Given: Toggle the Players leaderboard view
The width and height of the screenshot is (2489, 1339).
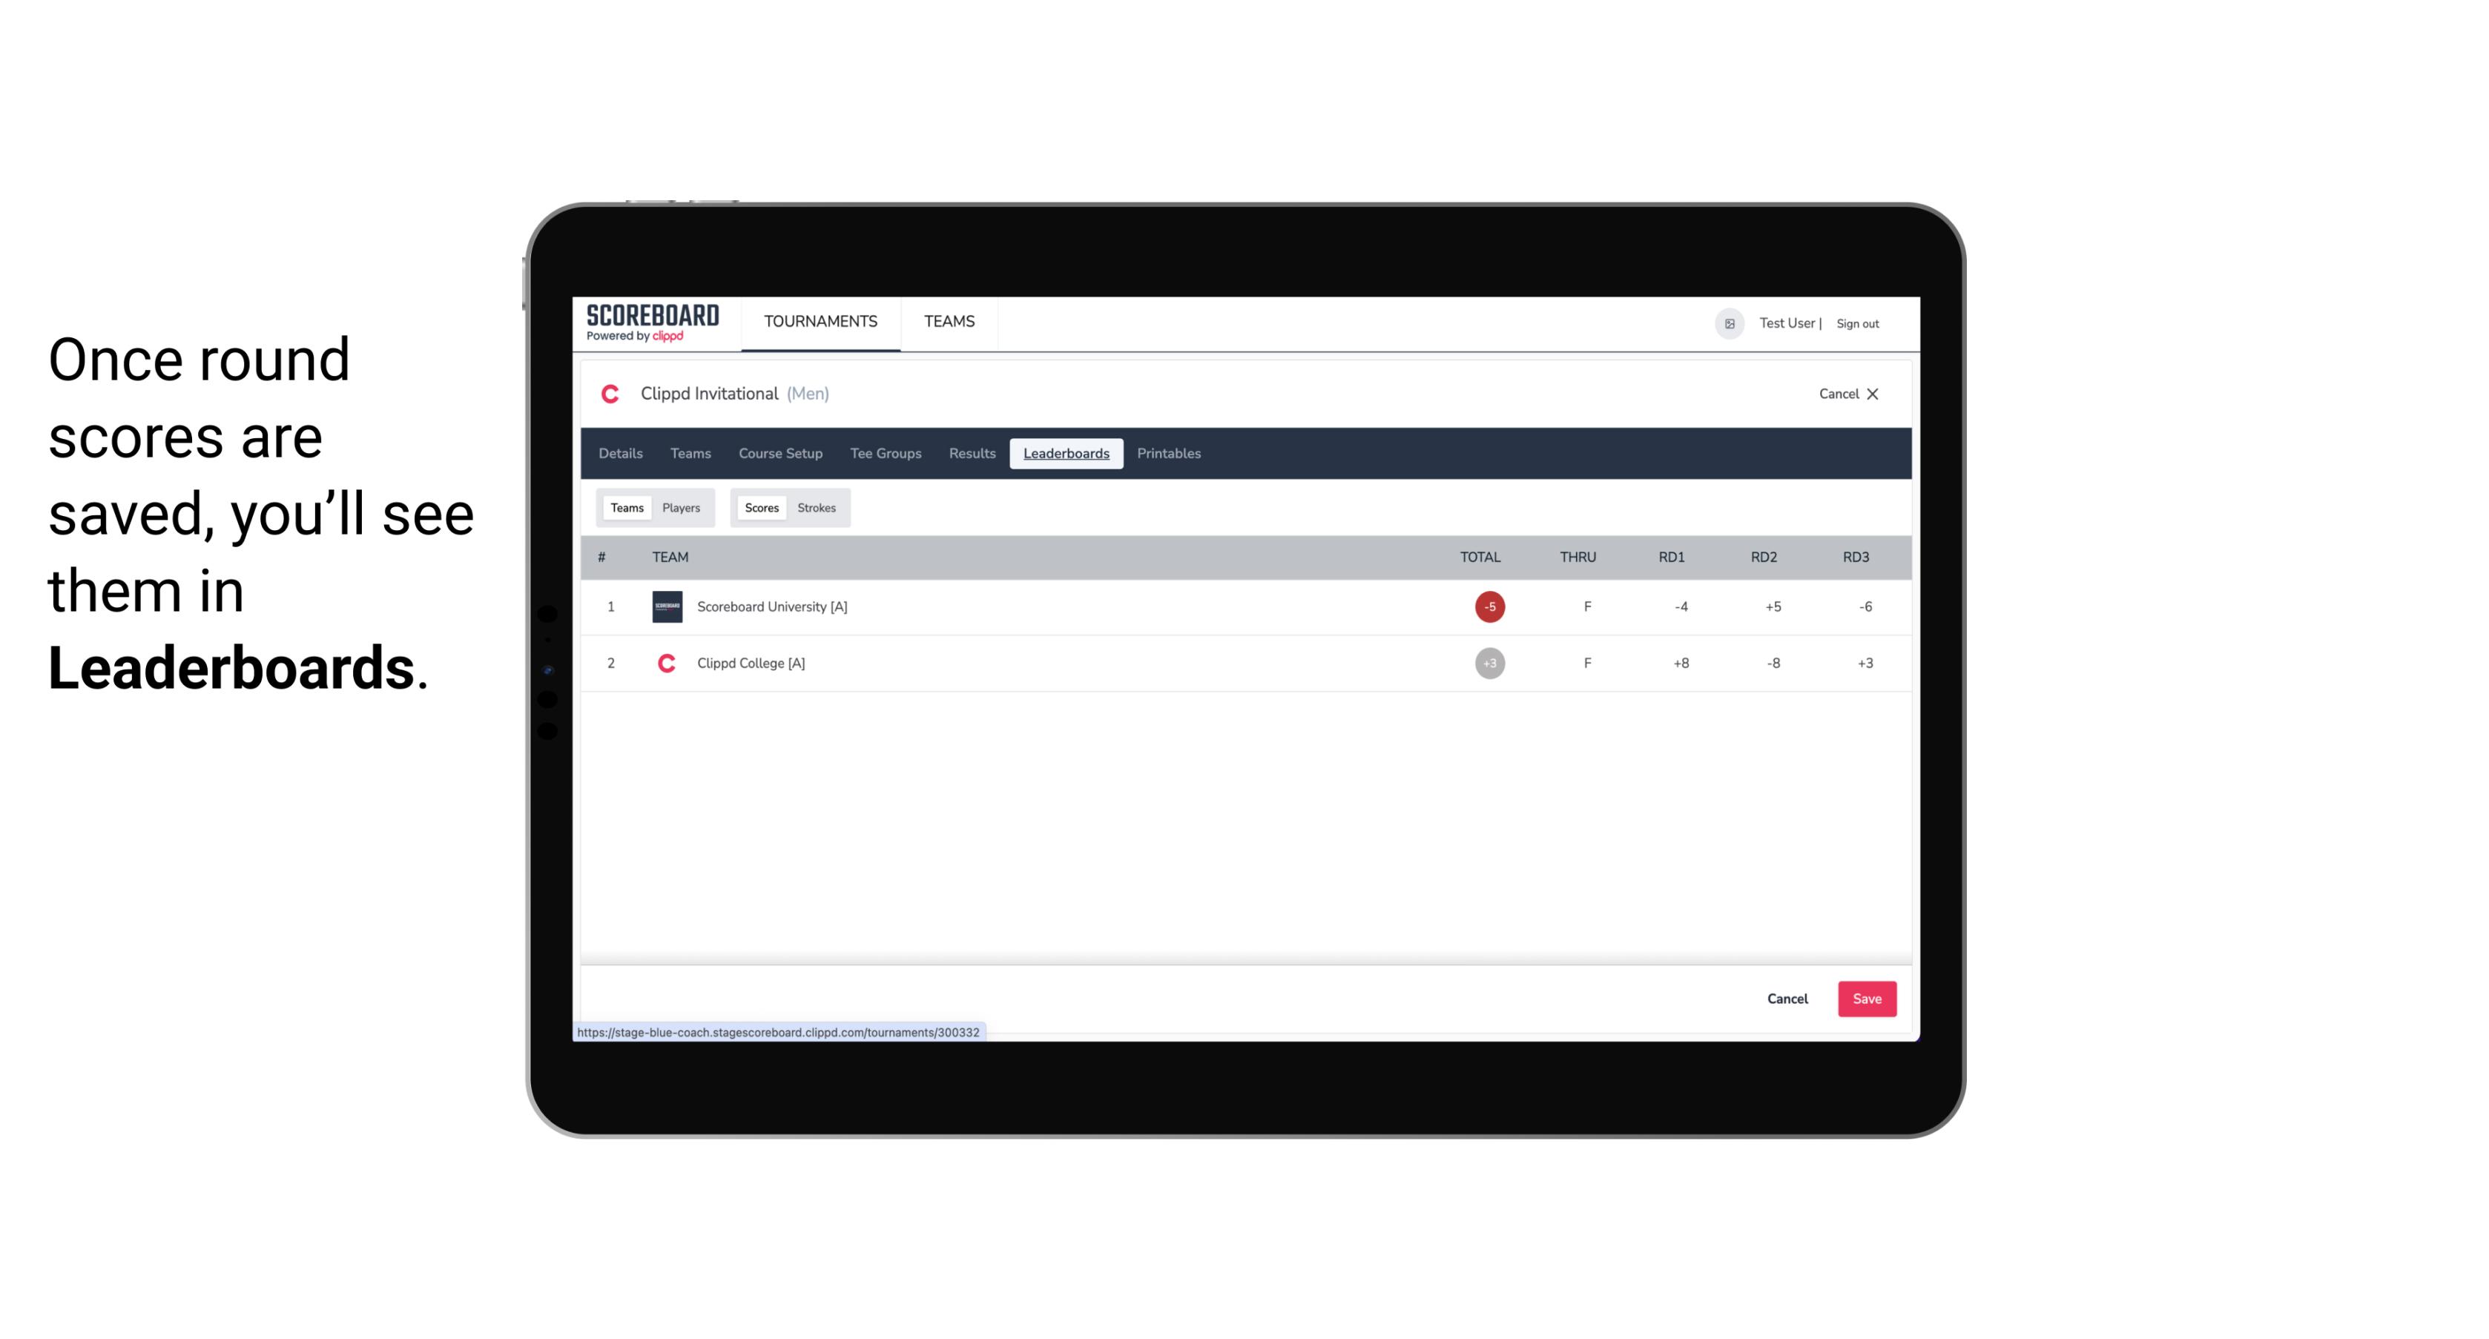Looking at the screenshot, I should click(x=682, y=506).
